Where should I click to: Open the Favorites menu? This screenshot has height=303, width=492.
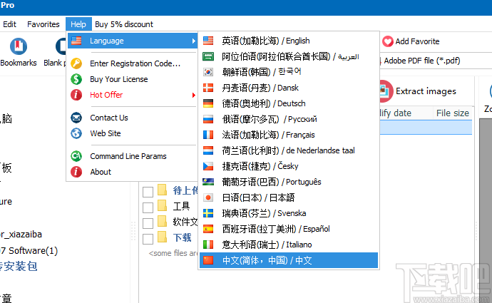[43, 24]
